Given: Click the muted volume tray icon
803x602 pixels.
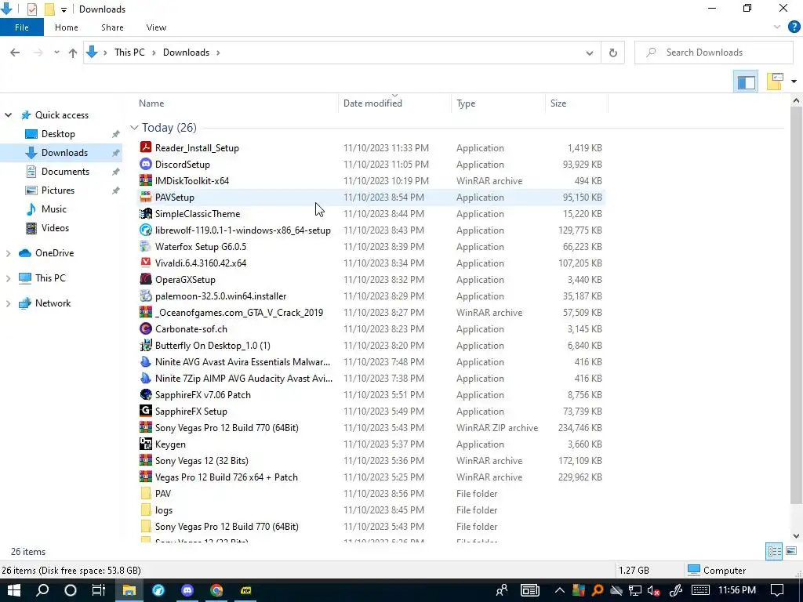Looking at the screenshot, I should [653, 591].
